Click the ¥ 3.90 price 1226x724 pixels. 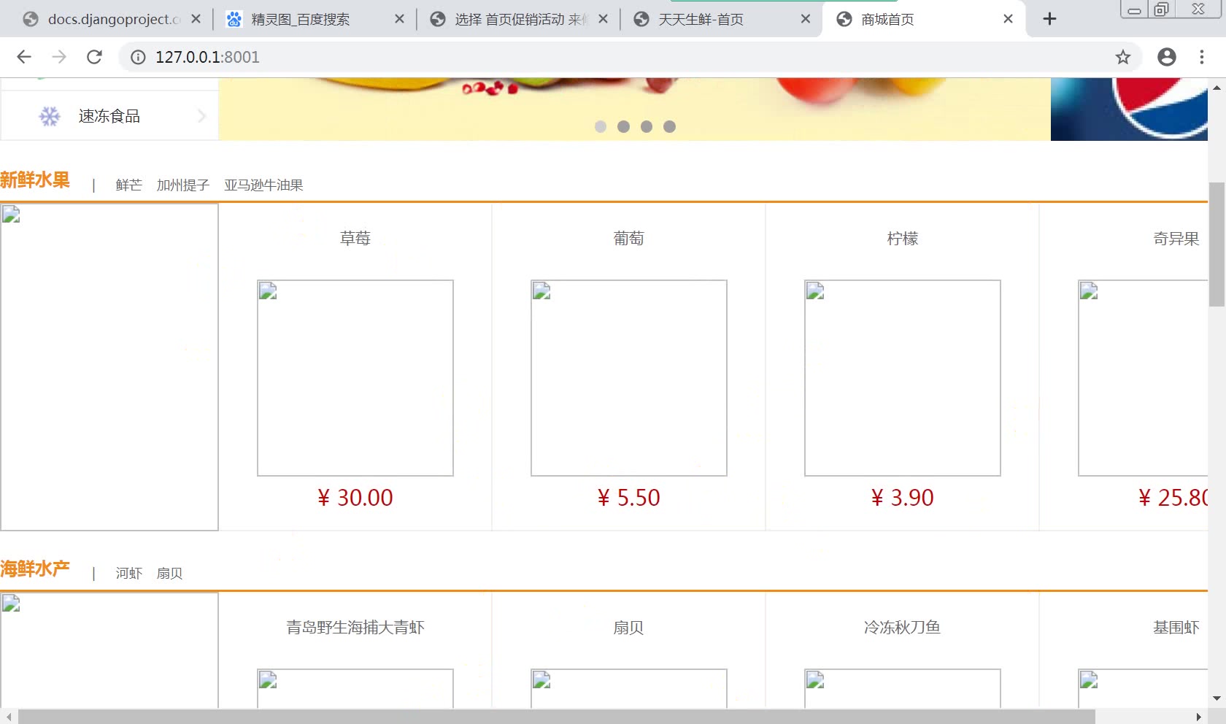pyautogui.click(x=903, y=497)
